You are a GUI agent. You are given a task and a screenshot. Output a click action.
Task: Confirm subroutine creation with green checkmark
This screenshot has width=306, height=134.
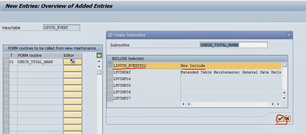280,119
